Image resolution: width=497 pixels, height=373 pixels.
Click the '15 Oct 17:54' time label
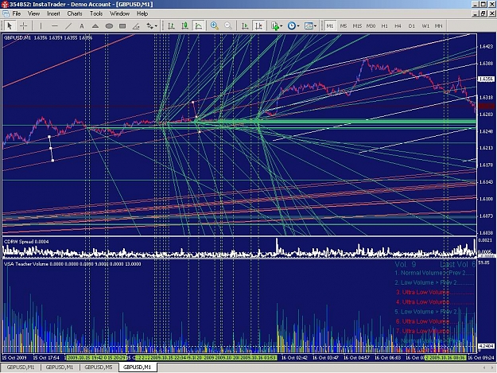[x=46, y=357]
